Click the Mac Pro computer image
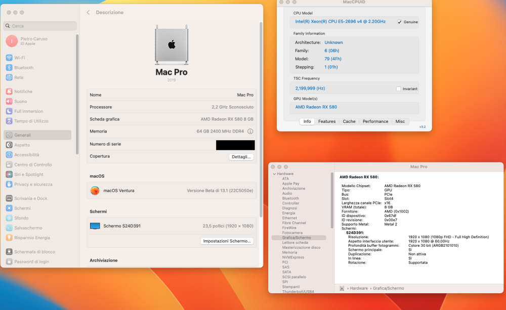Viewport: 506px width, 310px height. (x=172, y=45)
